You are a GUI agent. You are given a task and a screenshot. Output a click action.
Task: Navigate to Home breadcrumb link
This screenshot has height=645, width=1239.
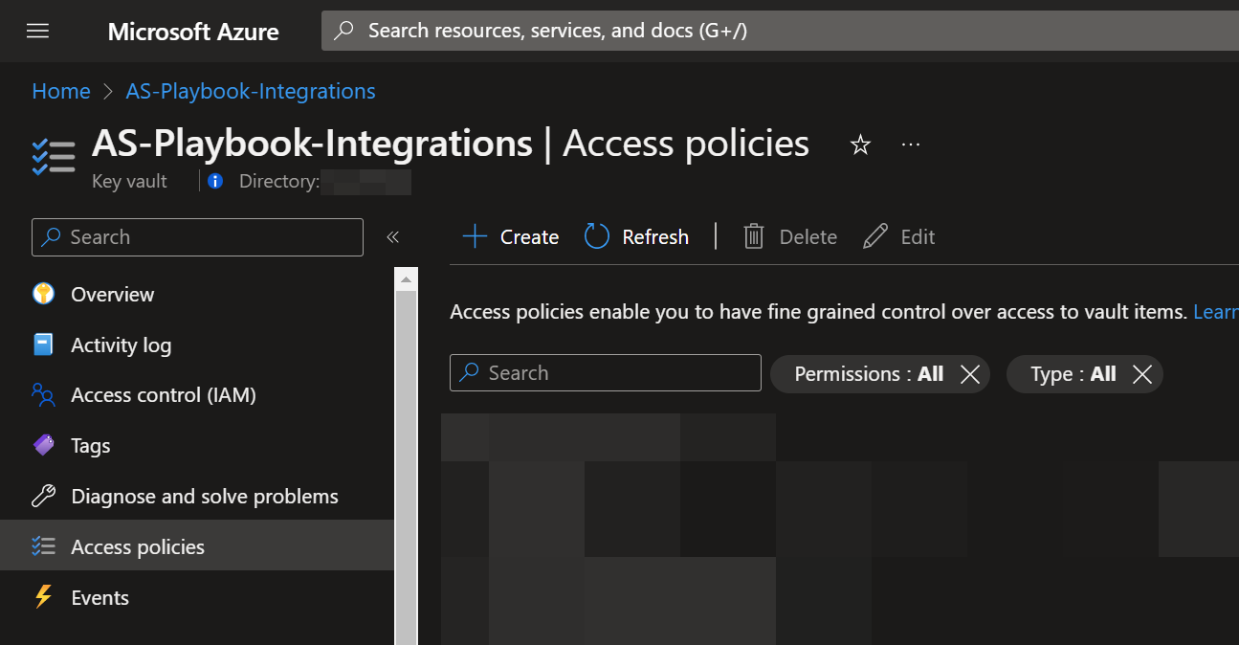pyautogui.click(x=60, y=91)
